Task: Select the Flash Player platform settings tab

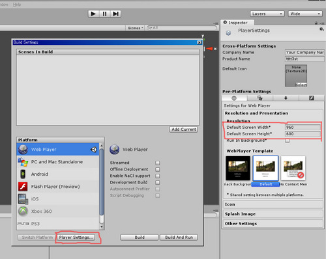Action: coord(312,98)
